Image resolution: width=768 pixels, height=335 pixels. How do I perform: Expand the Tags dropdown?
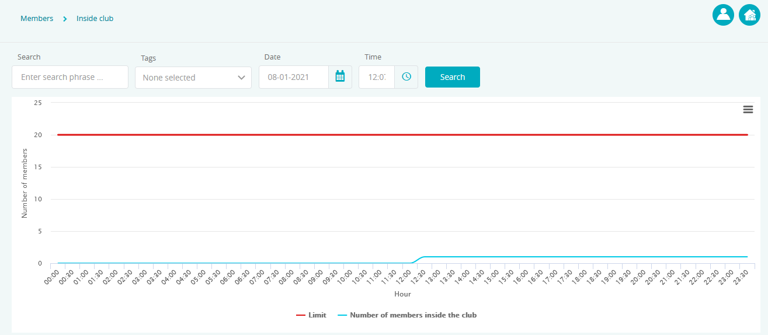pyautogui.click(x=193, y=78)
